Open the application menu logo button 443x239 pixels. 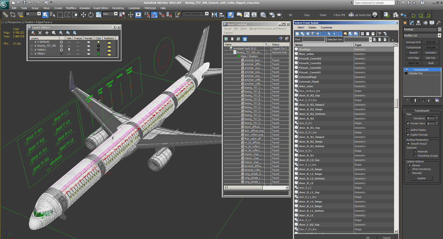tap(4, 4)
